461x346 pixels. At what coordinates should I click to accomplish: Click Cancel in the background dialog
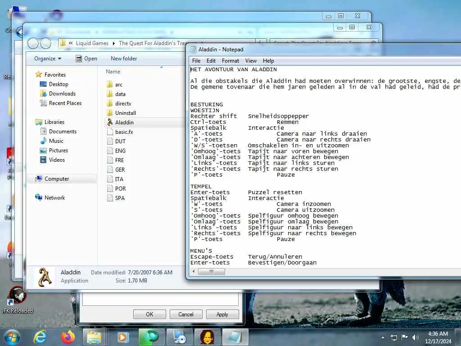pyautogui.click(x=186, y=314)
